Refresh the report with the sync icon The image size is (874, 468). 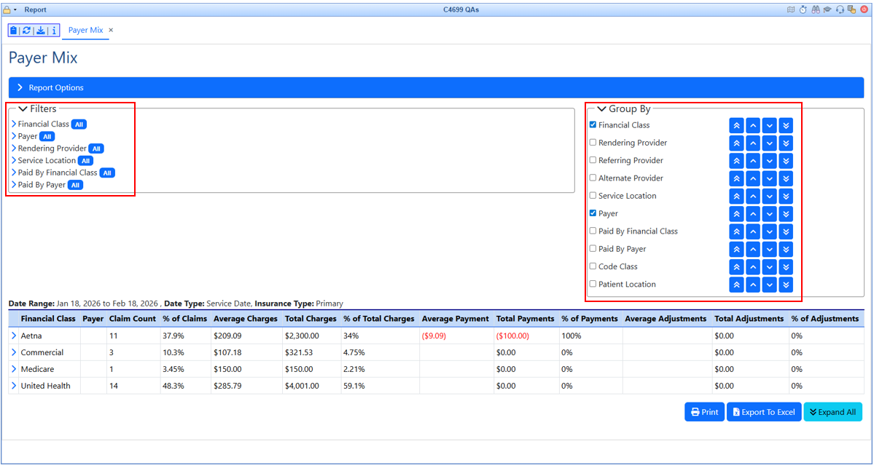tap(27, 31)
